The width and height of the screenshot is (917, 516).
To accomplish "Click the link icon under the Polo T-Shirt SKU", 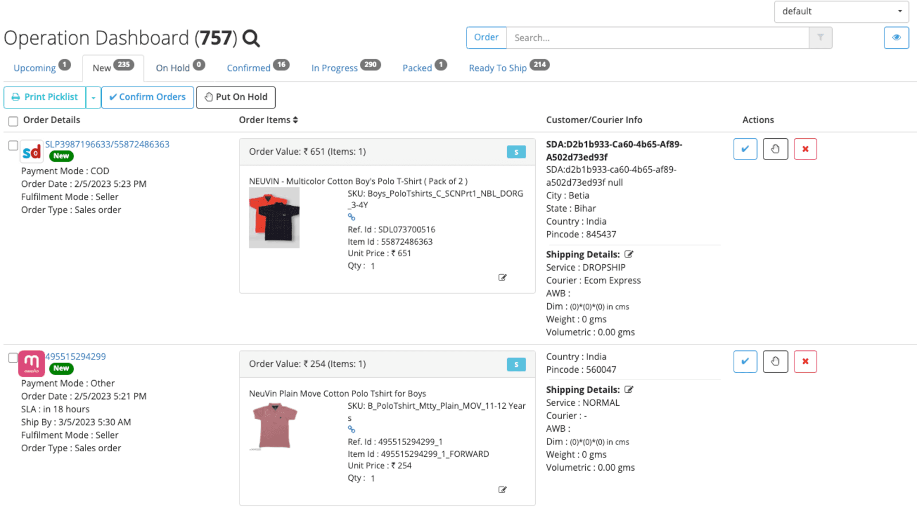I will (x=351, y=217).
